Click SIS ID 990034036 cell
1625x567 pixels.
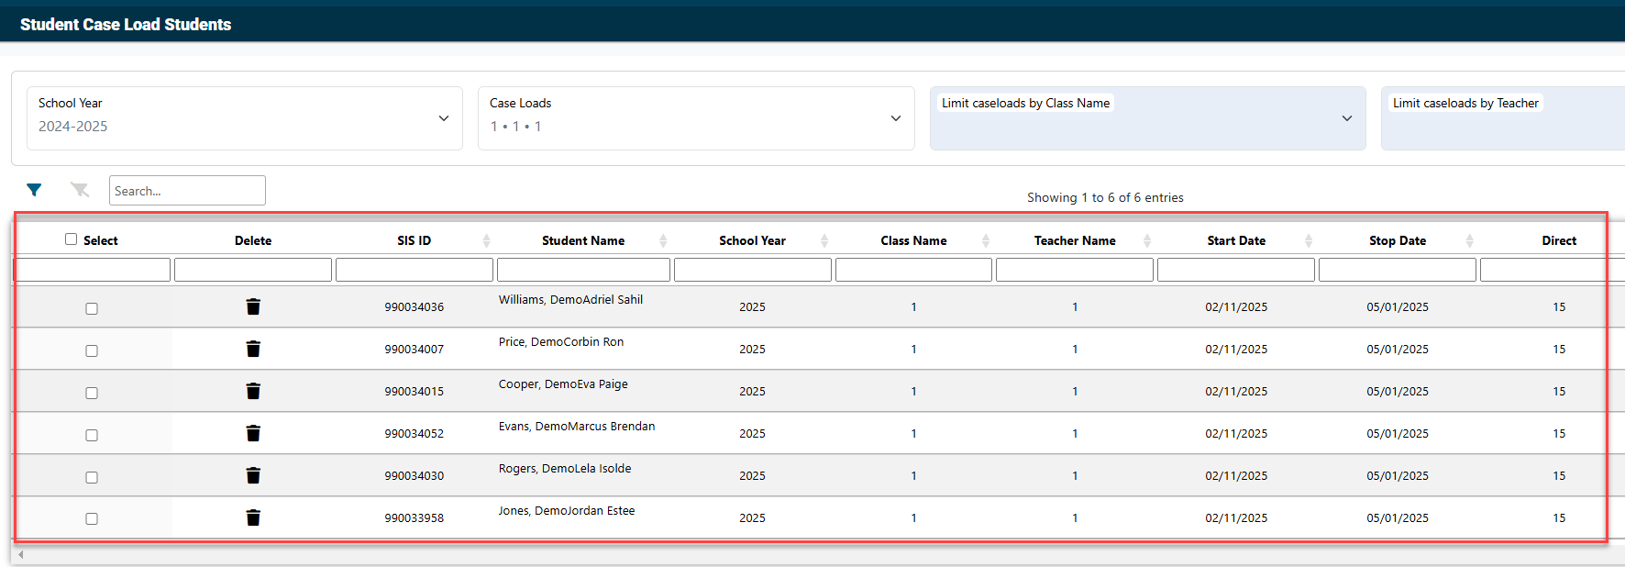click(x=415, y=307)
